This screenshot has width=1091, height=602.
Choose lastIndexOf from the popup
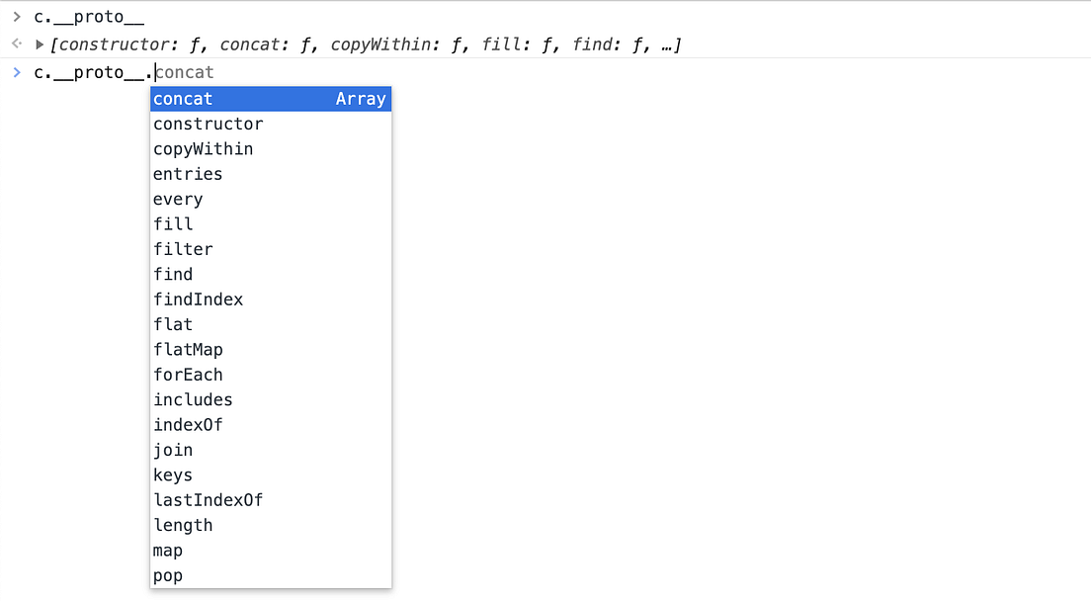(x=271, y=500)
